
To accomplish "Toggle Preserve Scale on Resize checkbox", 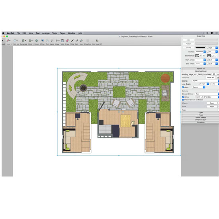I will point(183,100).
